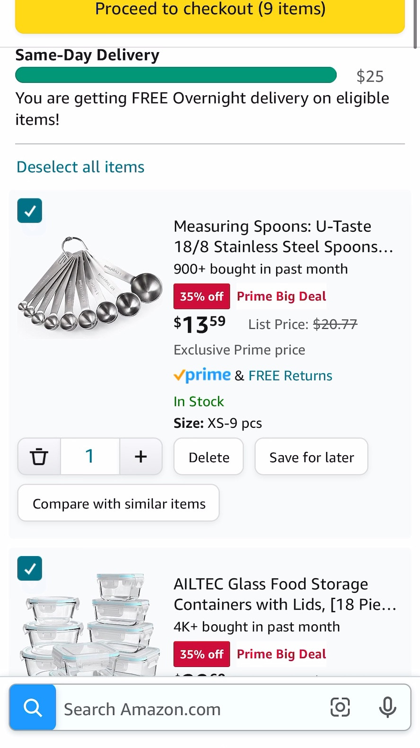The width and height of the screenshot is (420, 748).
Task: Tap the Same-Day Delivery progress bar
Action: pos(176,75)
